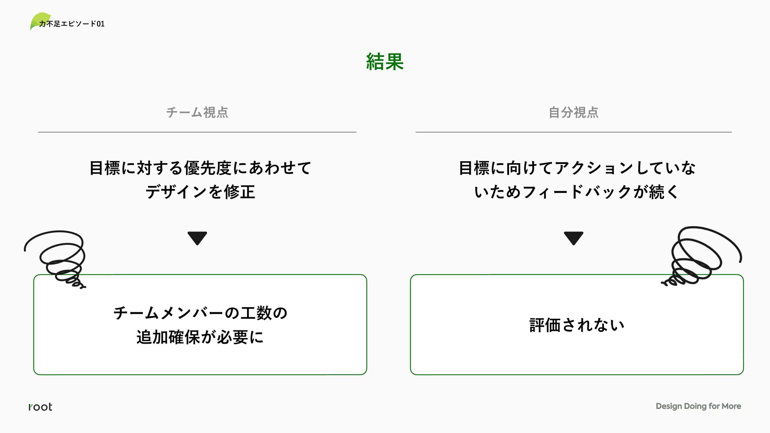Click the デザインを修正 text line

click(x=200, y=192)
